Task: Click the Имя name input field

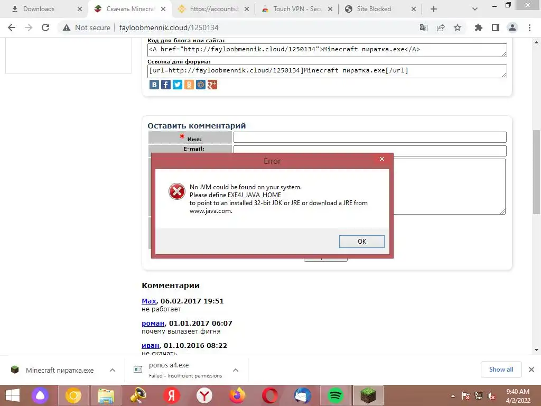Action: (370, 137)
